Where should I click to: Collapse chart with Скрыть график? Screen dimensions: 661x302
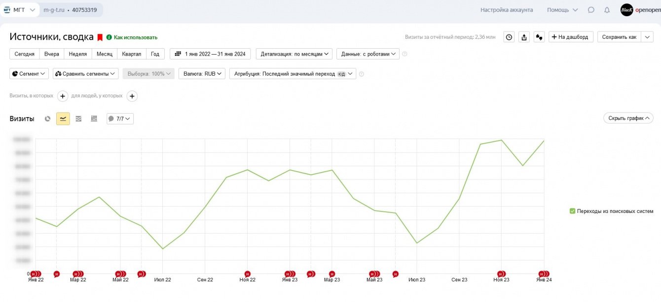click(x=628, y=118)
